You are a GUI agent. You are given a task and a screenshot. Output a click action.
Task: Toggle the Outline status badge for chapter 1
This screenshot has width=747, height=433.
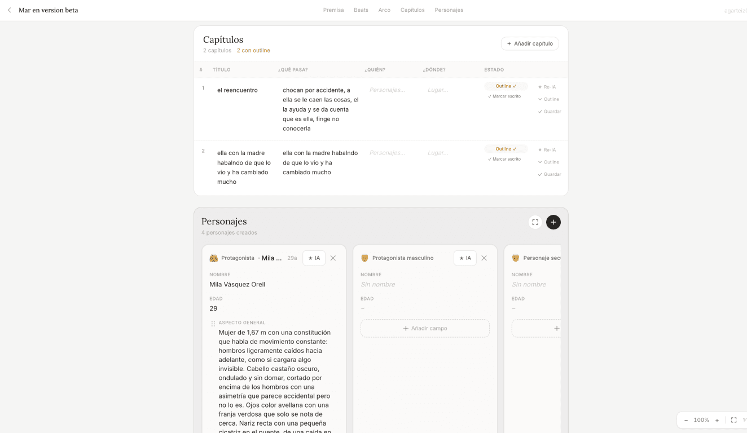point(506,86)
